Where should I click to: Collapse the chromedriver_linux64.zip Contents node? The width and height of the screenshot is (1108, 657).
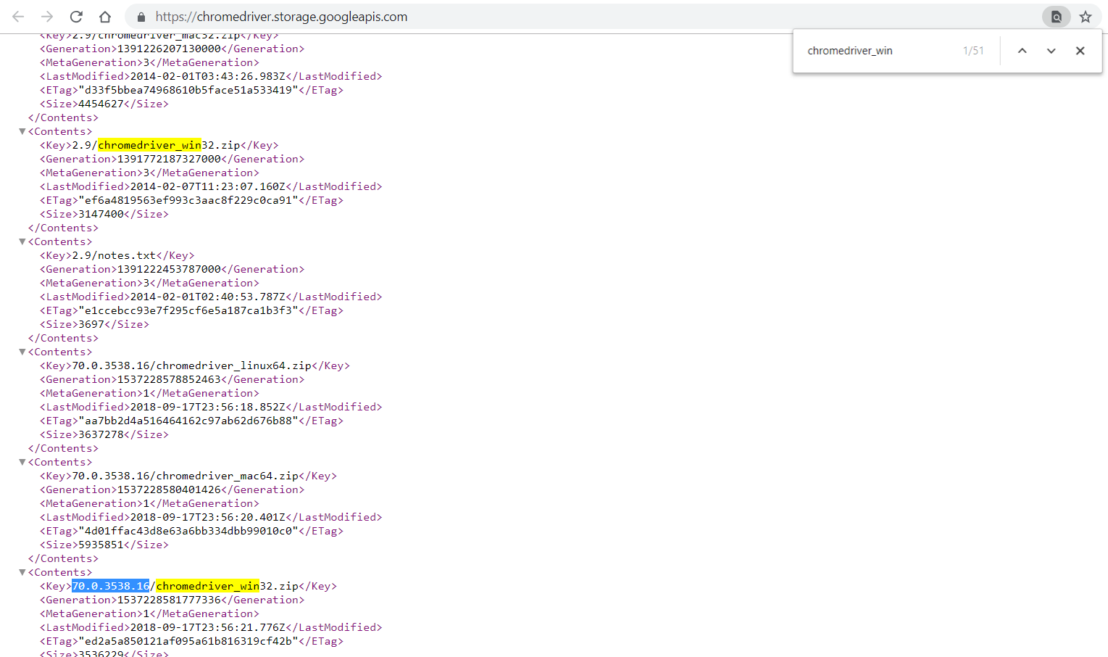pos(22,351)
